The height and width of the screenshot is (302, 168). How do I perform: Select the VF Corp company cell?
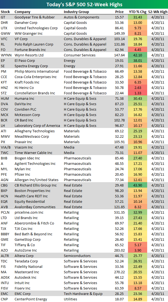pos(21,39)
